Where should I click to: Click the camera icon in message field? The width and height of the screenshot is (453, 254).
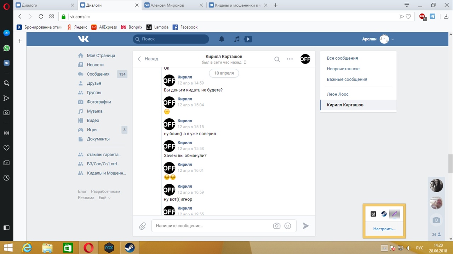pos(276,226)
